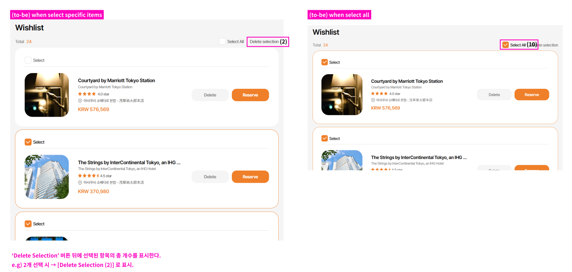Image resolution: width=572 pixels, height=272 pixels.
Task: Delete Courtyard by Marriott in specific-items mockup
Action: [x=210, y=95]
